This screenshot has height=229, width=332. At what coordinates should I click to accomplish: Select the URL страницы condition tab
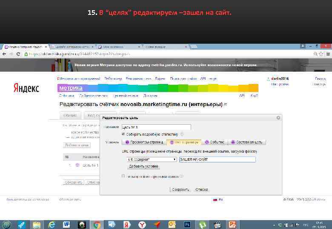(x=184, y=142)
